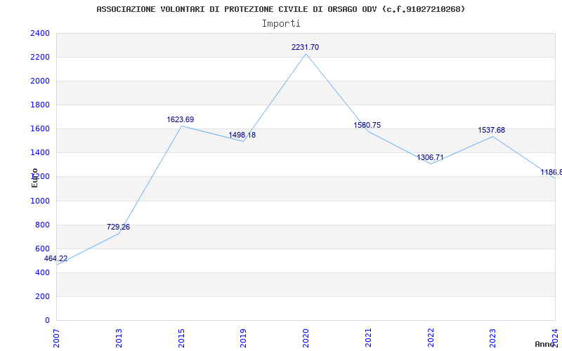Select the y-axis value 1400
The height and width of the screenshot is (351, 562).
(x=40, y=152)
